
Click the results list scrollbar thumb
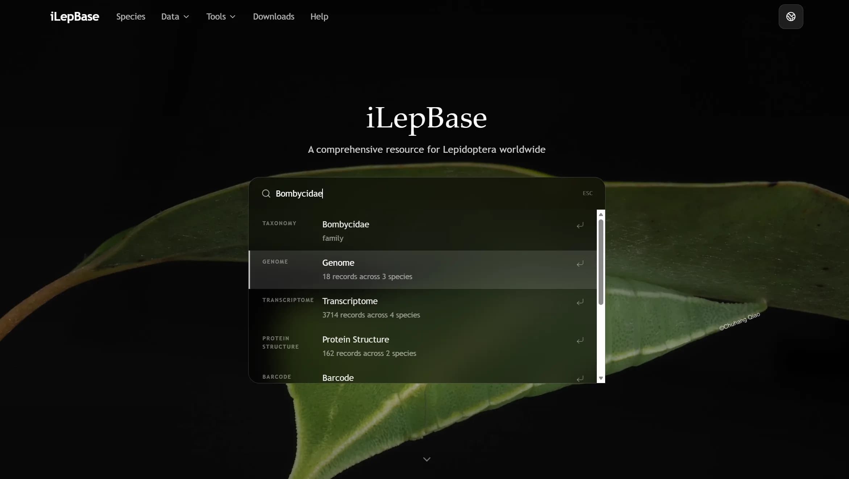601,262
